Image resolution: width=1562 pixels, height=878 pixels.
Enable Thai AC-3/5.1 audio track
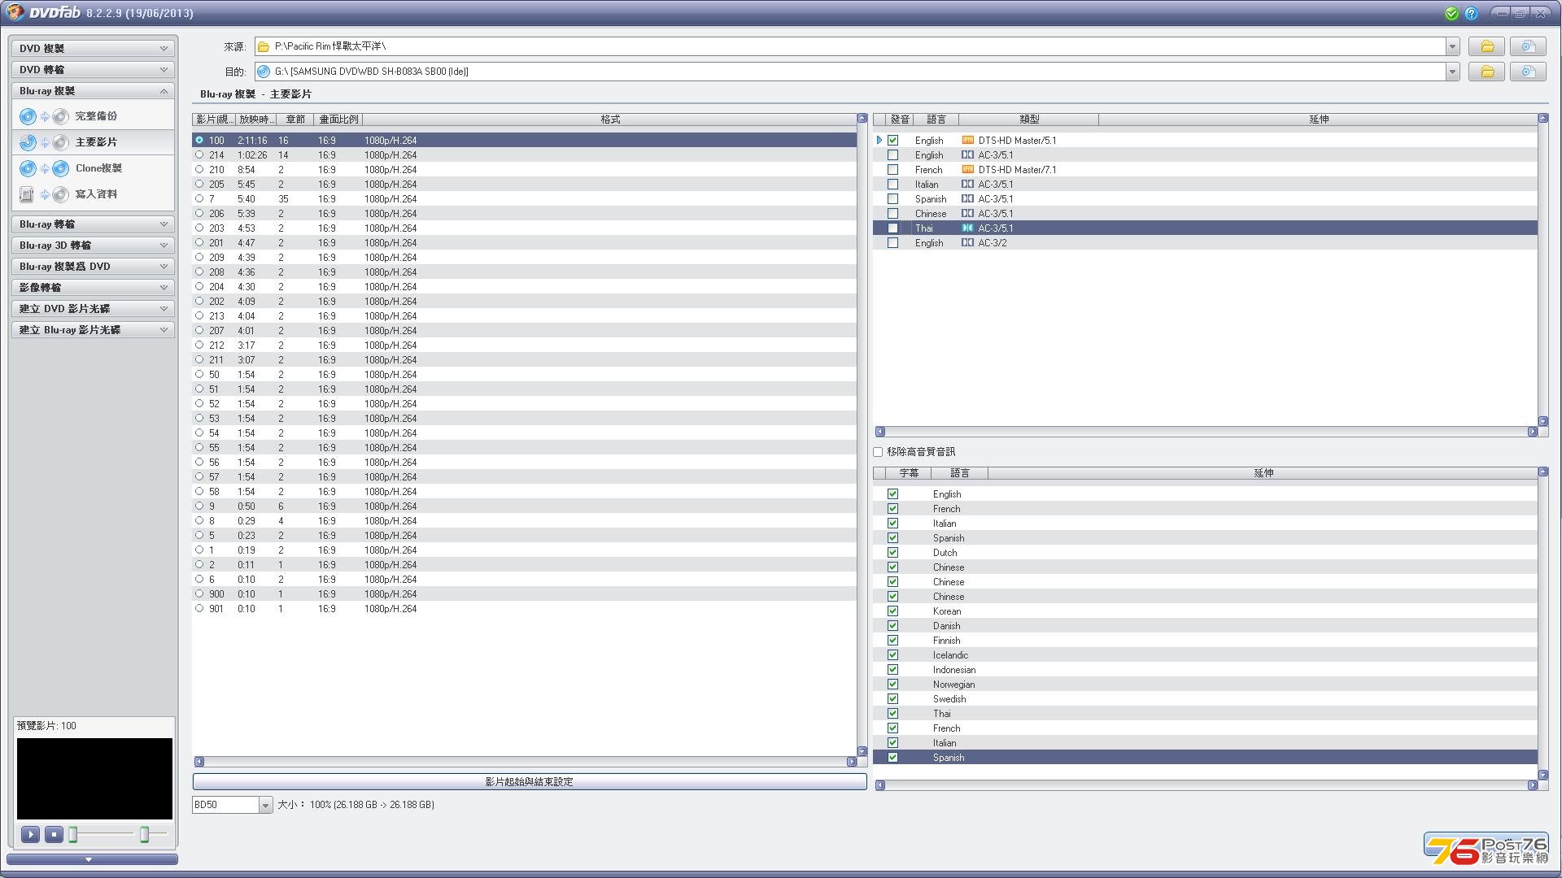point(892,228)
